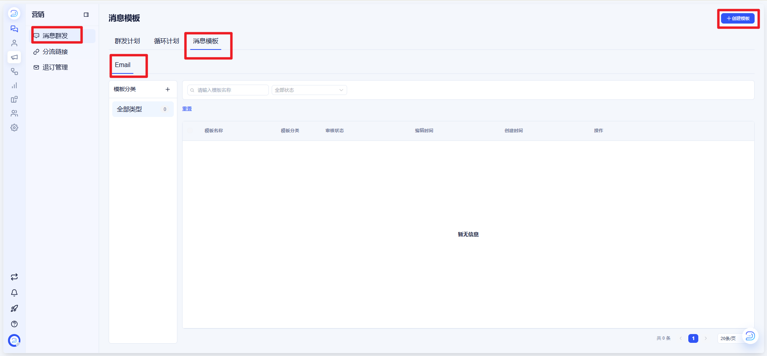Click the user avatar at sidebar bottom

pyautogui.click(x=14, y=340)
